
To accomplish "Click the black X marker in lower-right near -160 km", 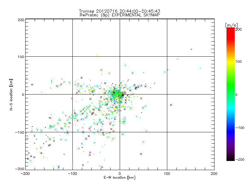I will pos(141,154).
